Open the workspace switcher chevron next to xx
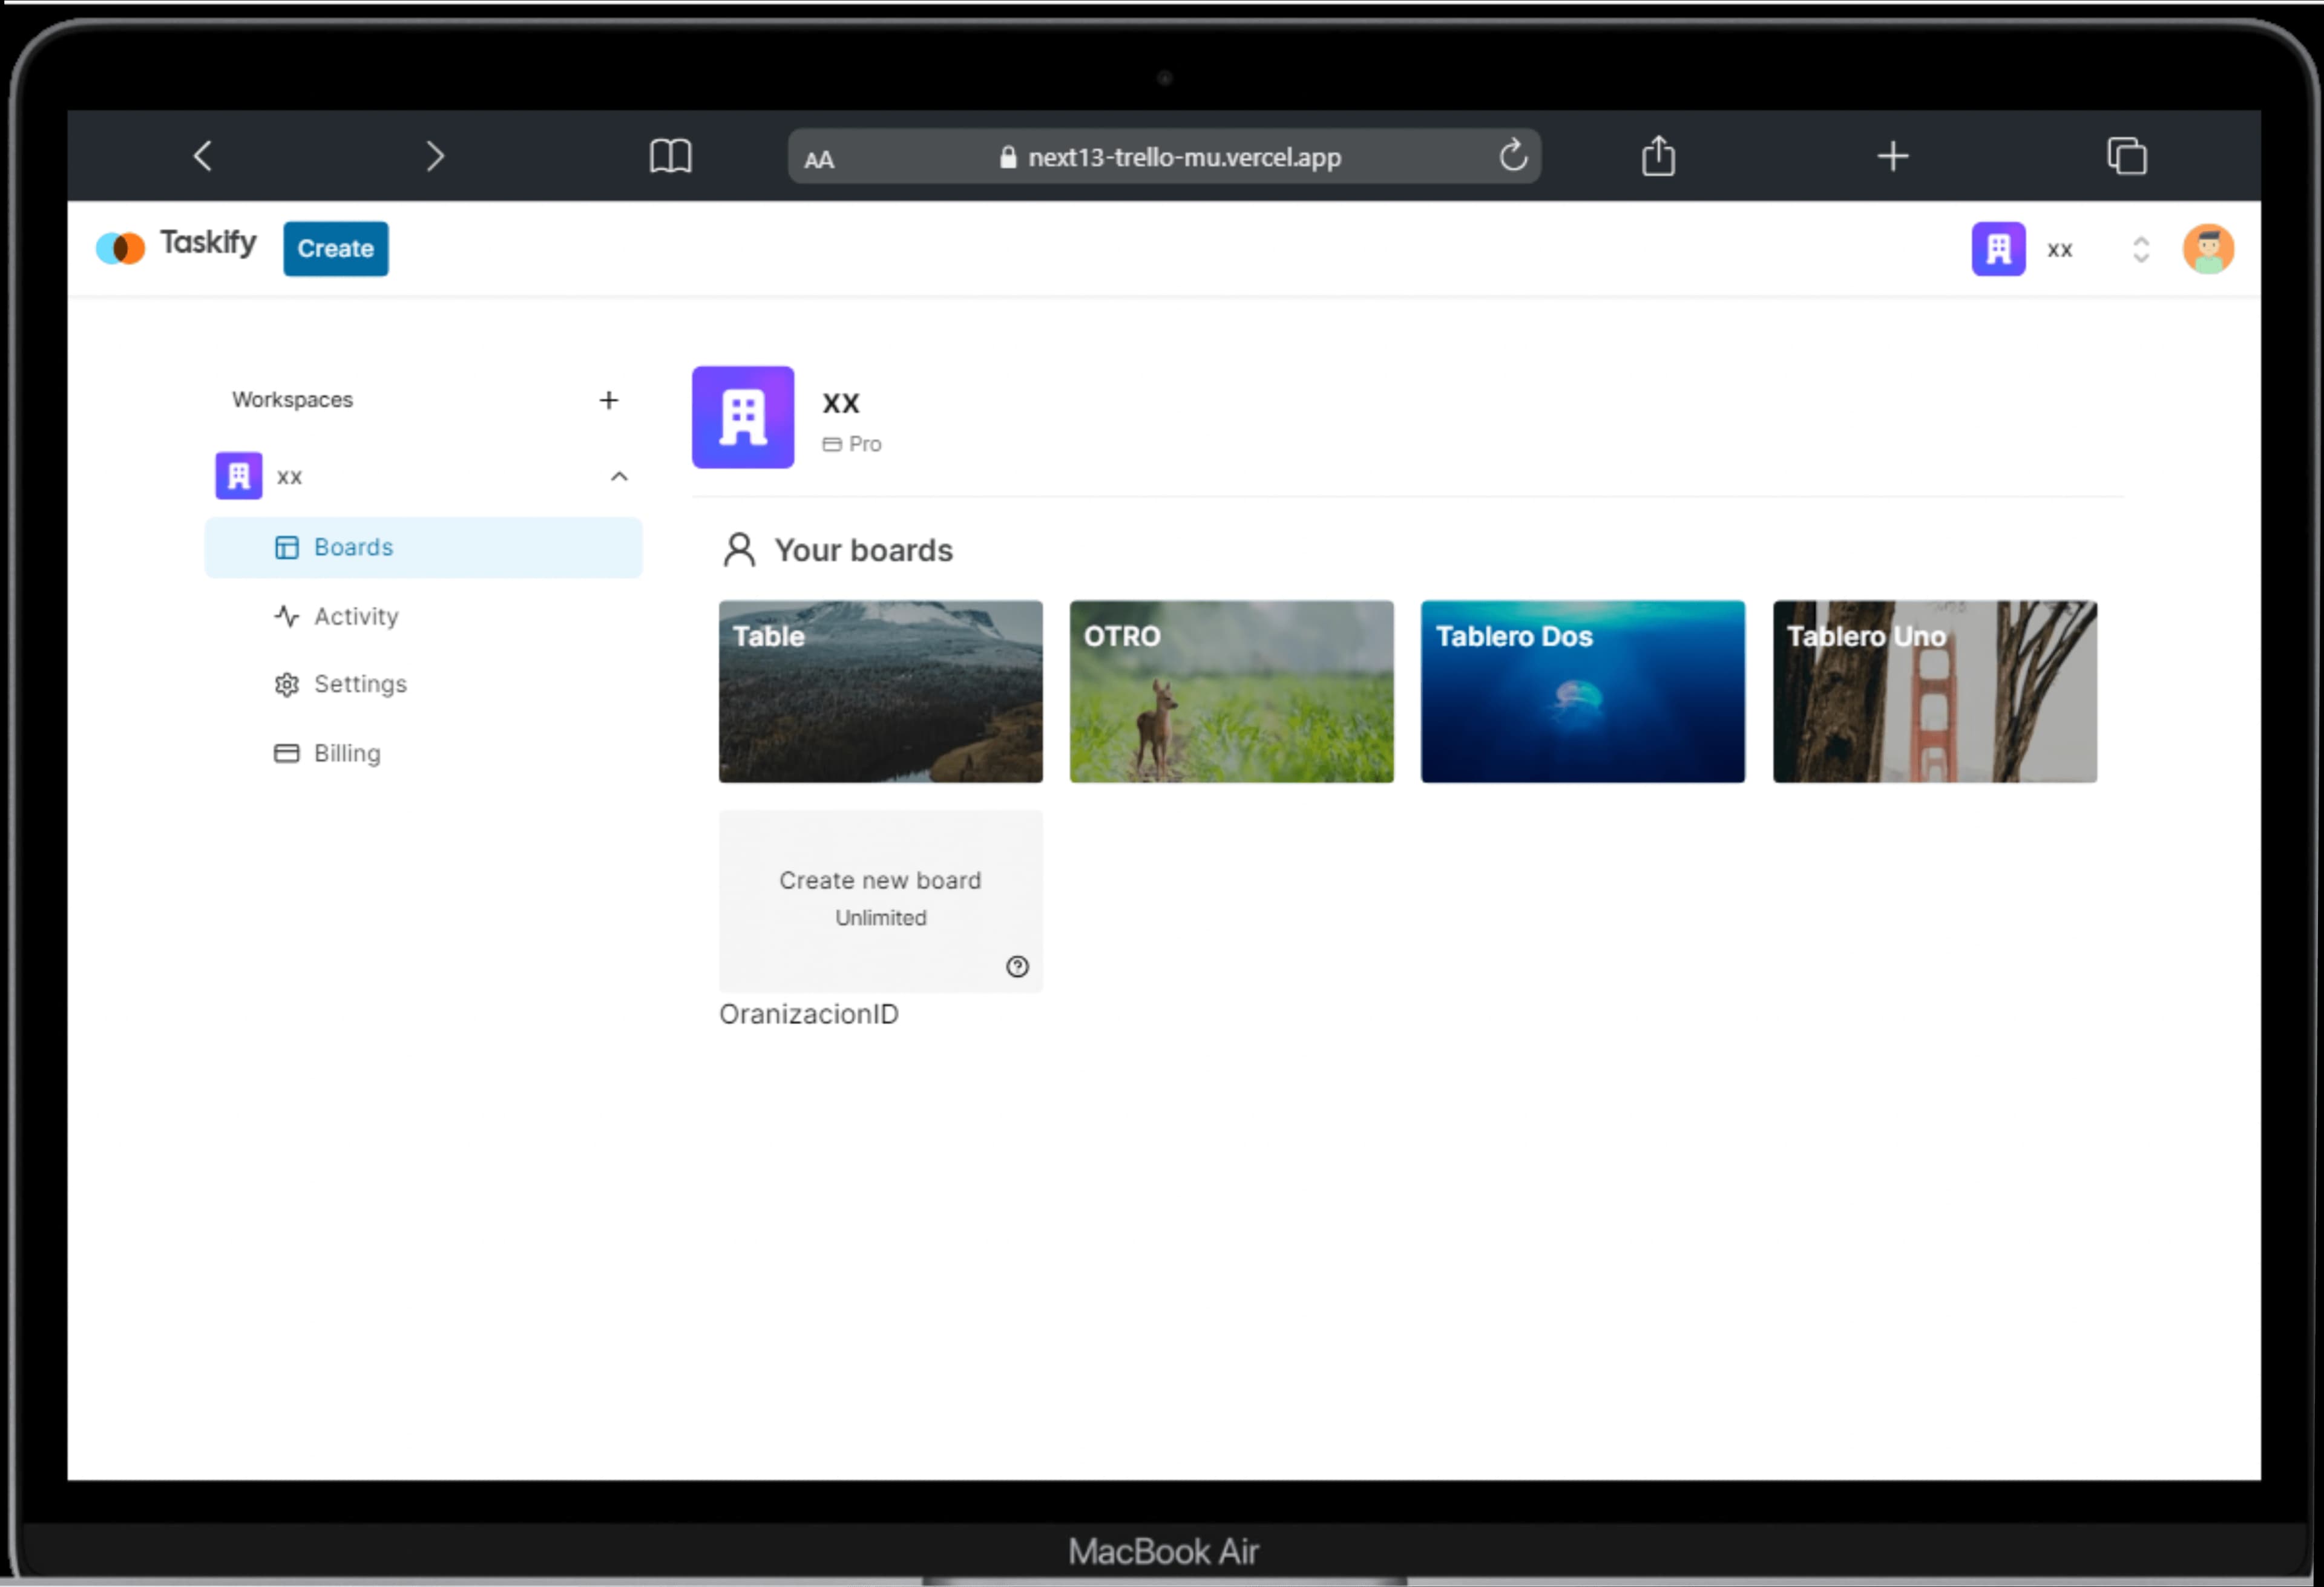 click(2141, 248)
